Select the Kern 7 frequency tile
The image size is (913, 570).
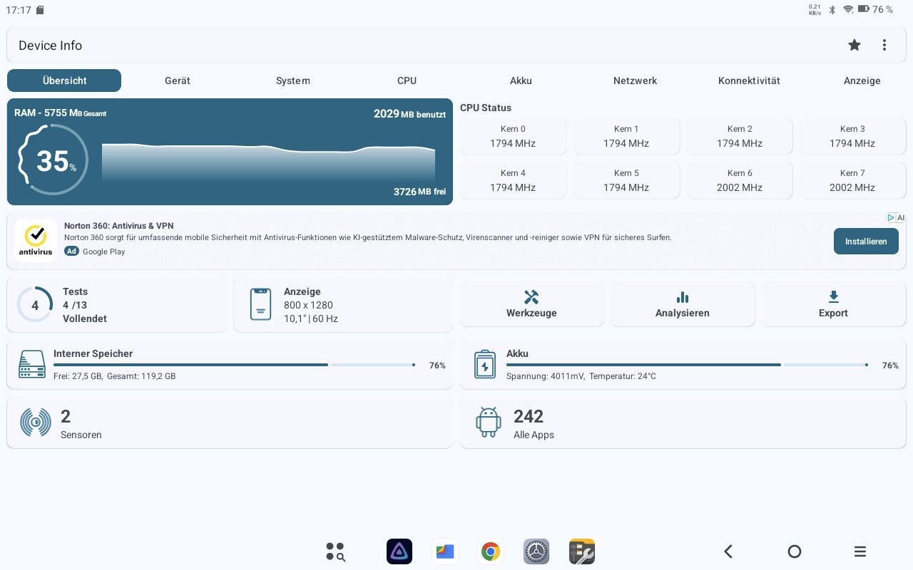[x=852, y=180]
